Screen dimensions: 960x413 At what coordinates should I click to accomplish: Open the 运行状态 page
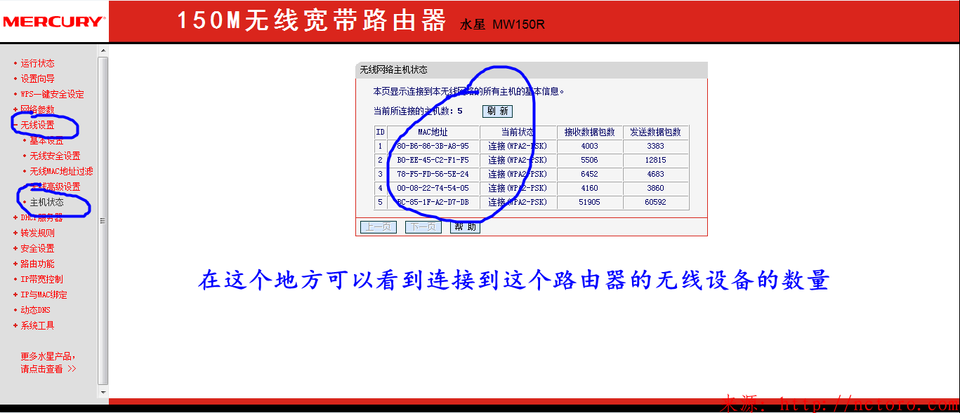pos(37,63)
